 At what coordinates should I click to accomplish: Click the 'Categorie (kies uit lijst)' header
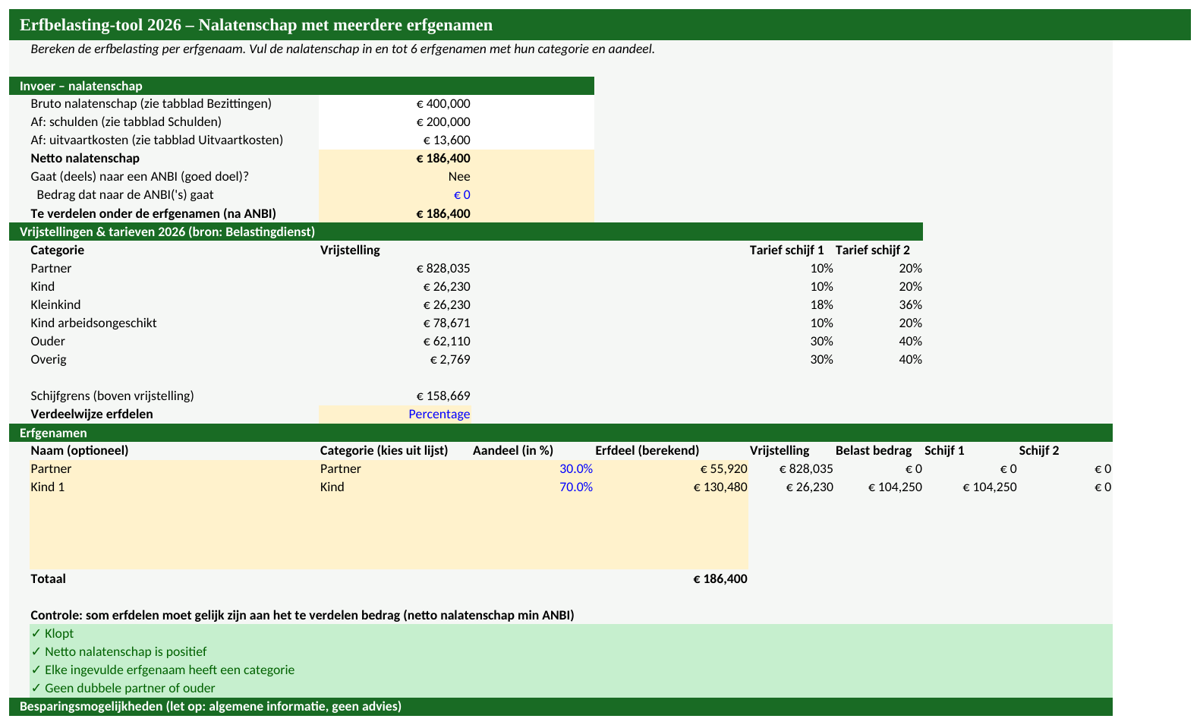click(x=384, y=451)
